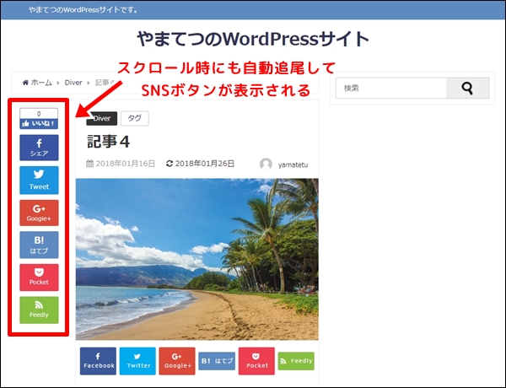Share via Google+ in the floating sidebar
The width and height of the screenshot is (506, 388).
[39, 213]
